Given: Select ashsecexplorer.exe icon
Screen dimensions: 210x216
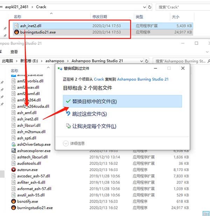Looking at the screenshot, I should tap(14, 150).
